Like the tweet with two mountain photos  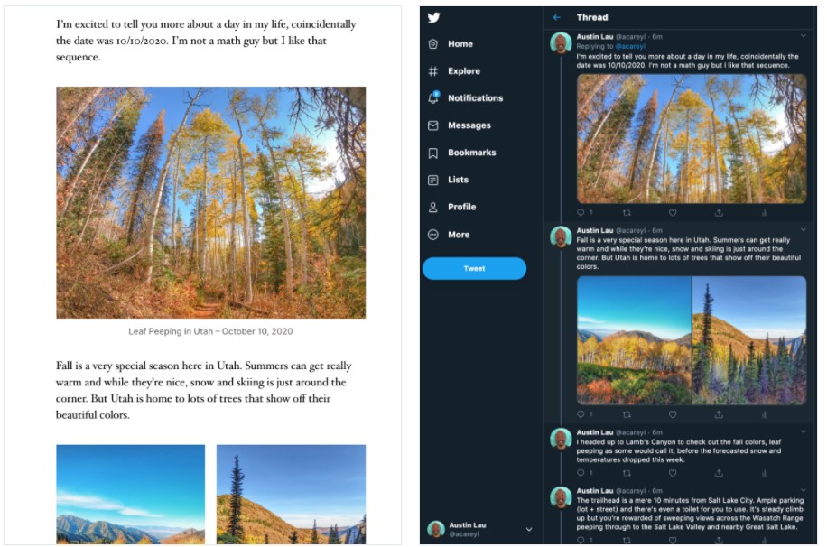673,414
